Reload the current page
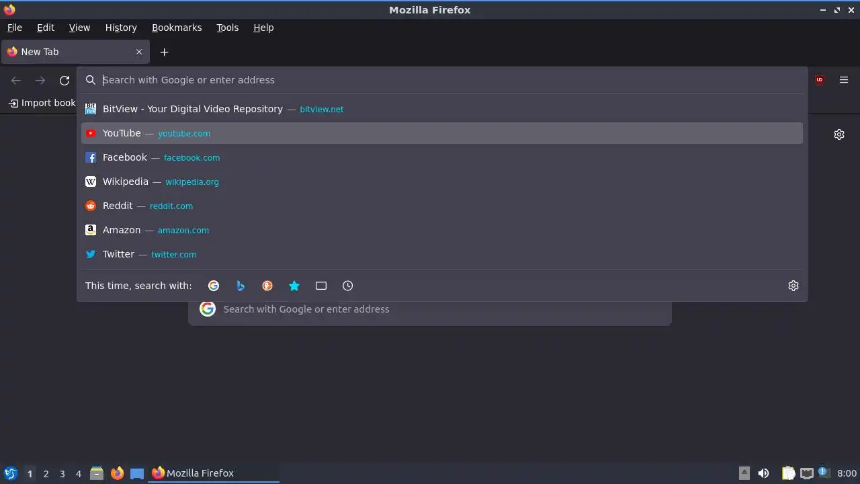This screenshot has height=484, width=860. pos(64,81)
